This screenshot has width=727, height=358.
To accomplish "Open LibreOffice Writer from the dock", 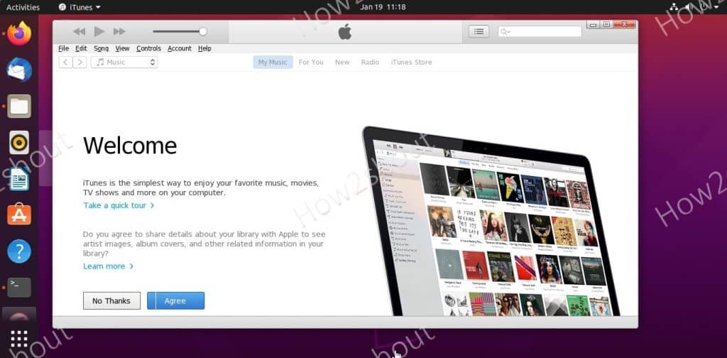I will [19, 179].
